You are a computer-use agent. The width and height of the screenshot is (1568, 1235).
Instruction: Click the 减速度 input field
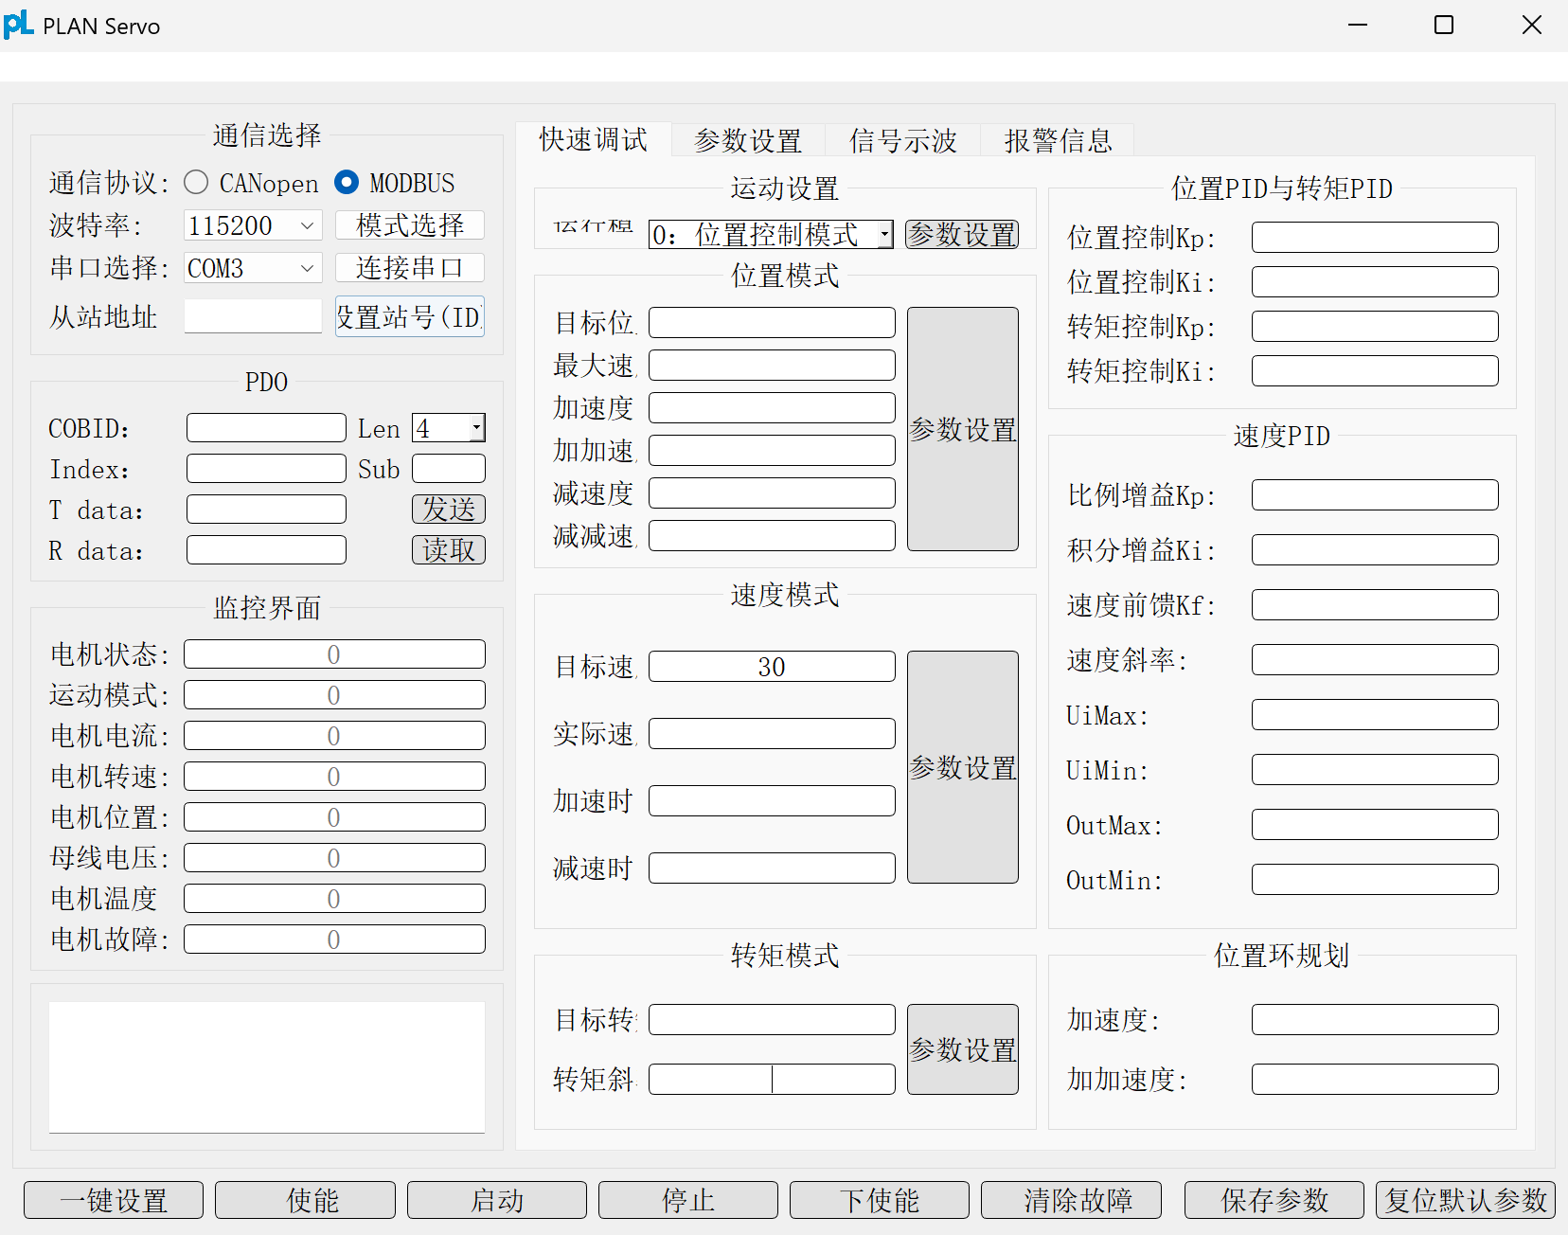(772, 493)
